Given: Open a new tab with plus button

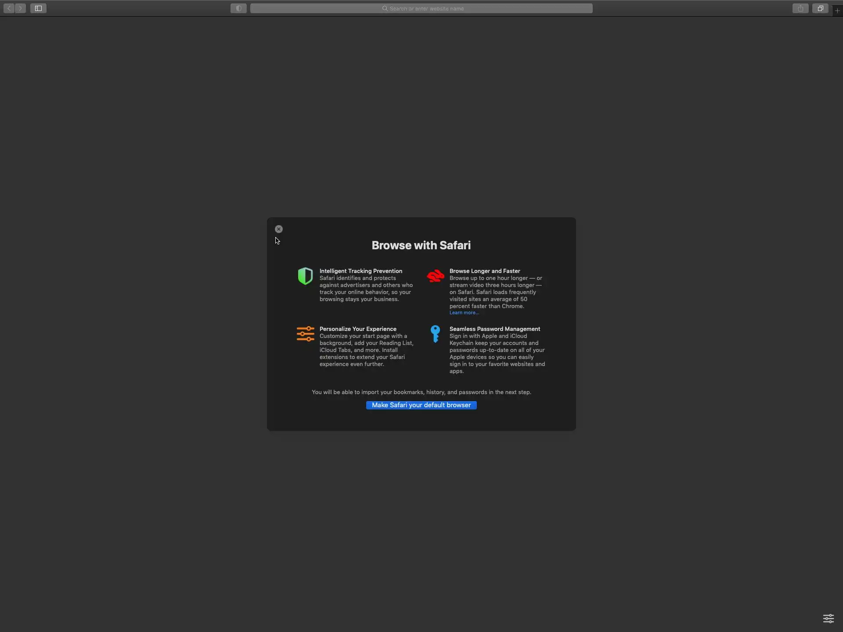Looking at the screenshot, I should click(837, 11).
